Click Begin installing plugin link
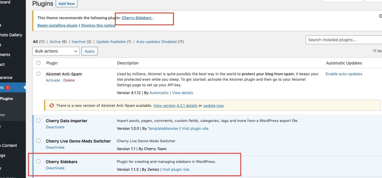The height and width of the screenshot is (178, 382). [58, 25]
